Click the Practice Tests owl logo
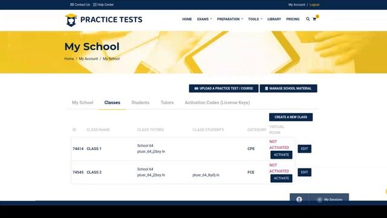 tap(71, 20)
